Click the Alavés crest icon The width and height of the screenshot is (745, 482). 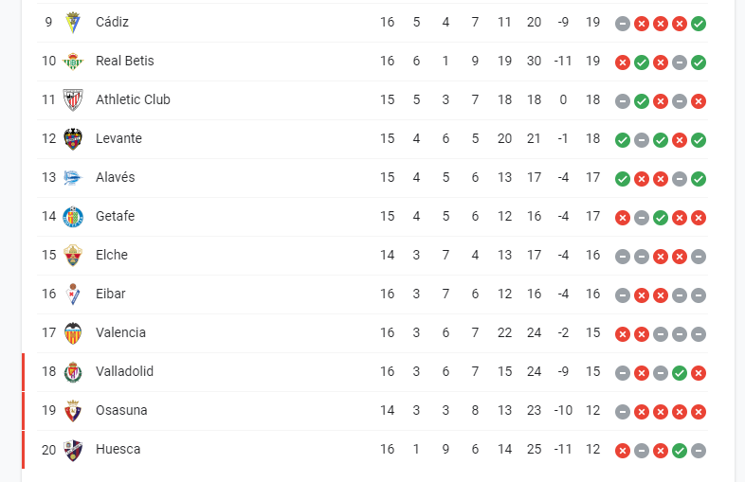coord(73,178)
